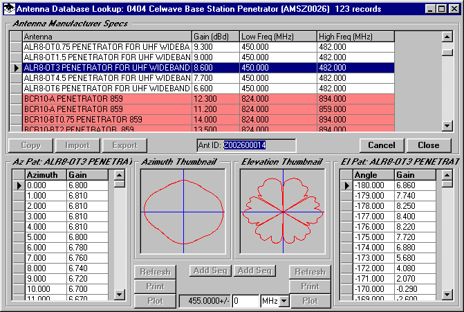464x312 pixels.
Task: Select row BCR10-BT0.75 PENETRATOR 859
Action: [x=208, y=120]
